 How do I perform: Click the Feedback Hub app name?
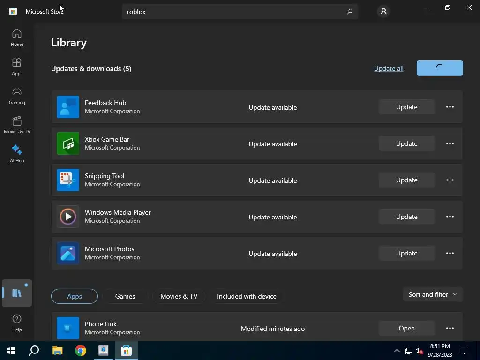coord(105,103)
